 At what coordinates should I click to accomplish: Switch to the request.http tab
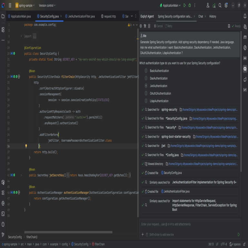108,16
